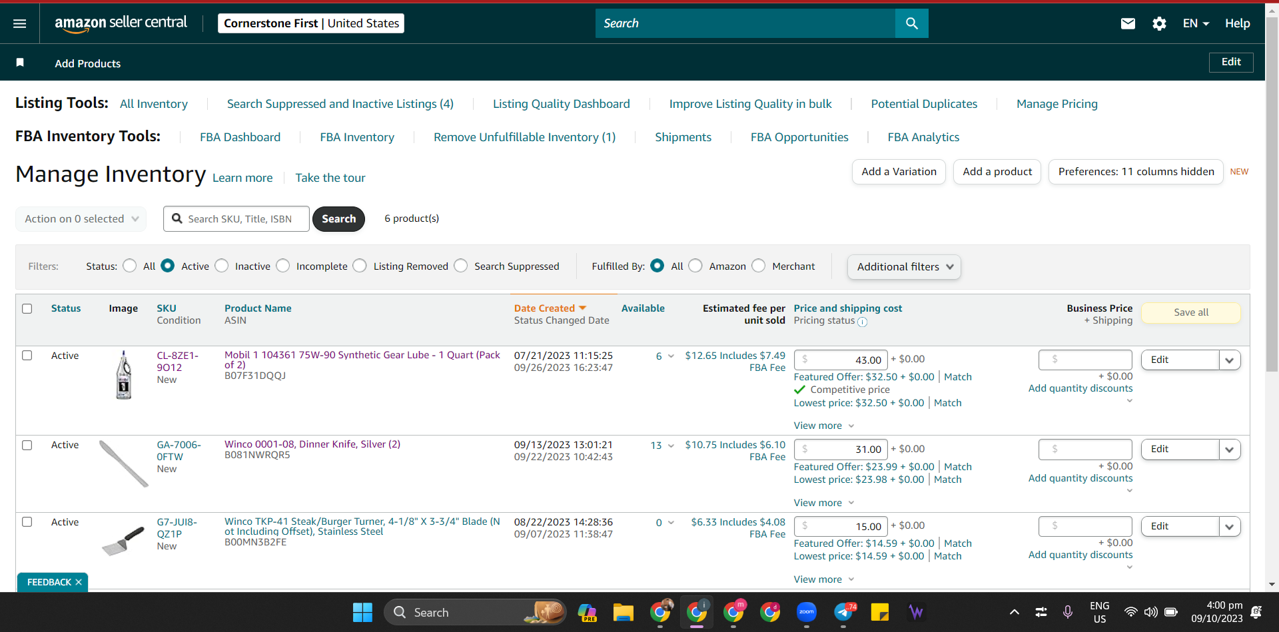
Task: Go to the Listing Quality Dashboard
Action: coord(562,104)
